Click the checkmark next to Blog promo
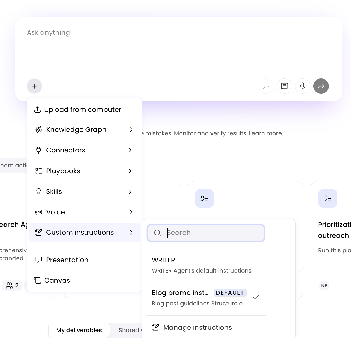Viewport: 351px width, 338px height. point(256,297)
